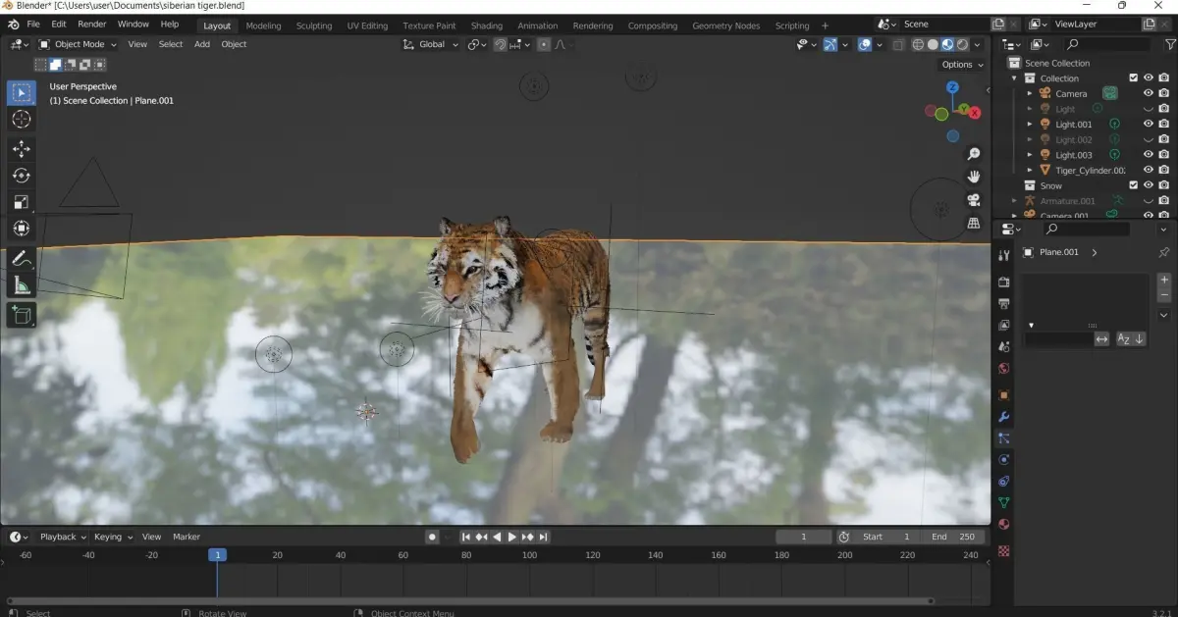Open the Global transform orientation dropdown
This screenshot has height=617, width=1178.
[x=431, y=44]
